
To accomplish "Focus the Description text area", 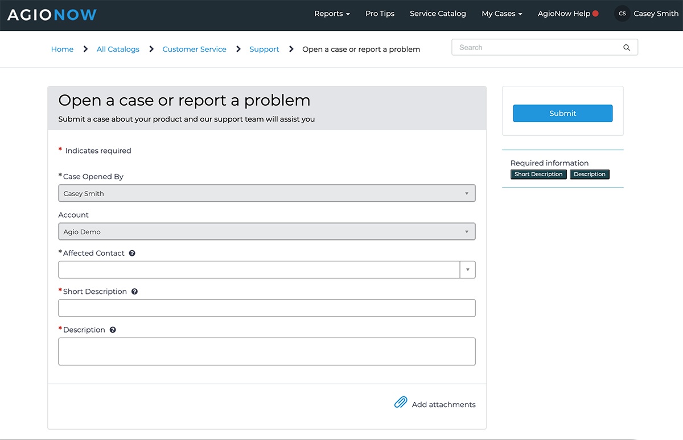I will tap(266, 351).
